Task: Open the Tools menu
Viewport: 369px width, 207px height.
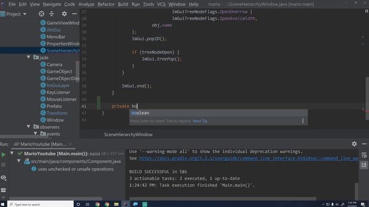Action: click(x=148, y=4)
